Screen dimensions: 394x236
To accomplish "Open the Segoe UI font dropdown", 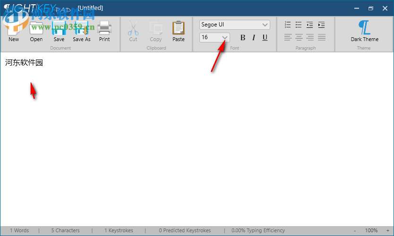I will (235, 25).
